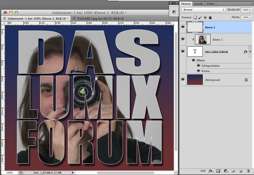Collapse the effects list on the text layer
This screenshot has width=254, height=175.
tap(250, 52)
